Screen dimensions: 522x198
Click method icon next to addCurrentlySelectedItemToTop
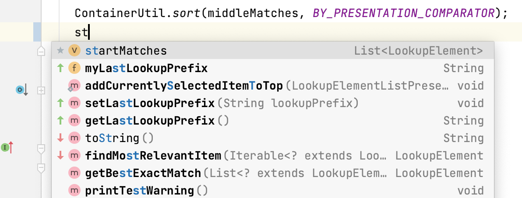(74, 86)
